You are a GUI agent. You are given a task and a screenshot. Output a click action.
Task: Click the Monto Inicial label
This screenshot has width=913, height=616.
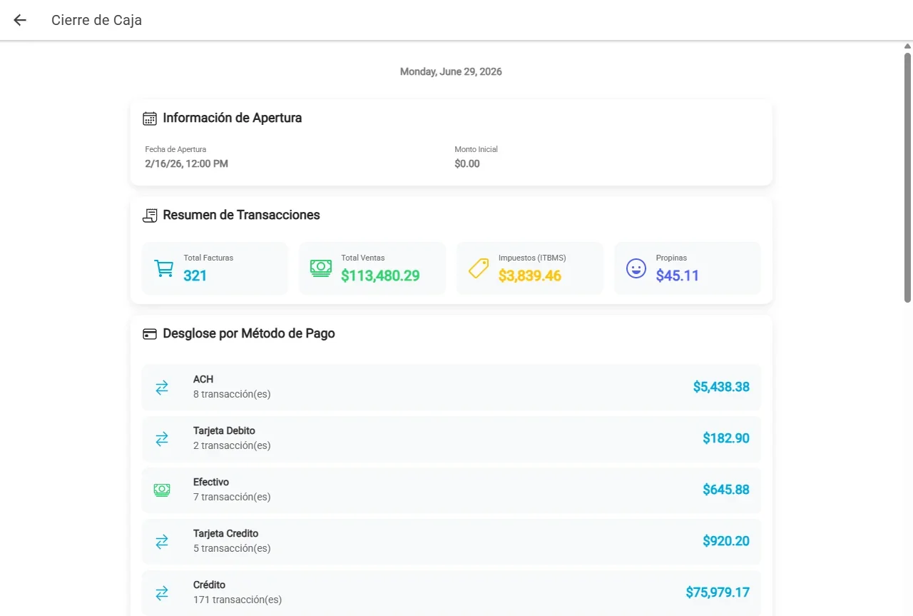pos(476,150)
